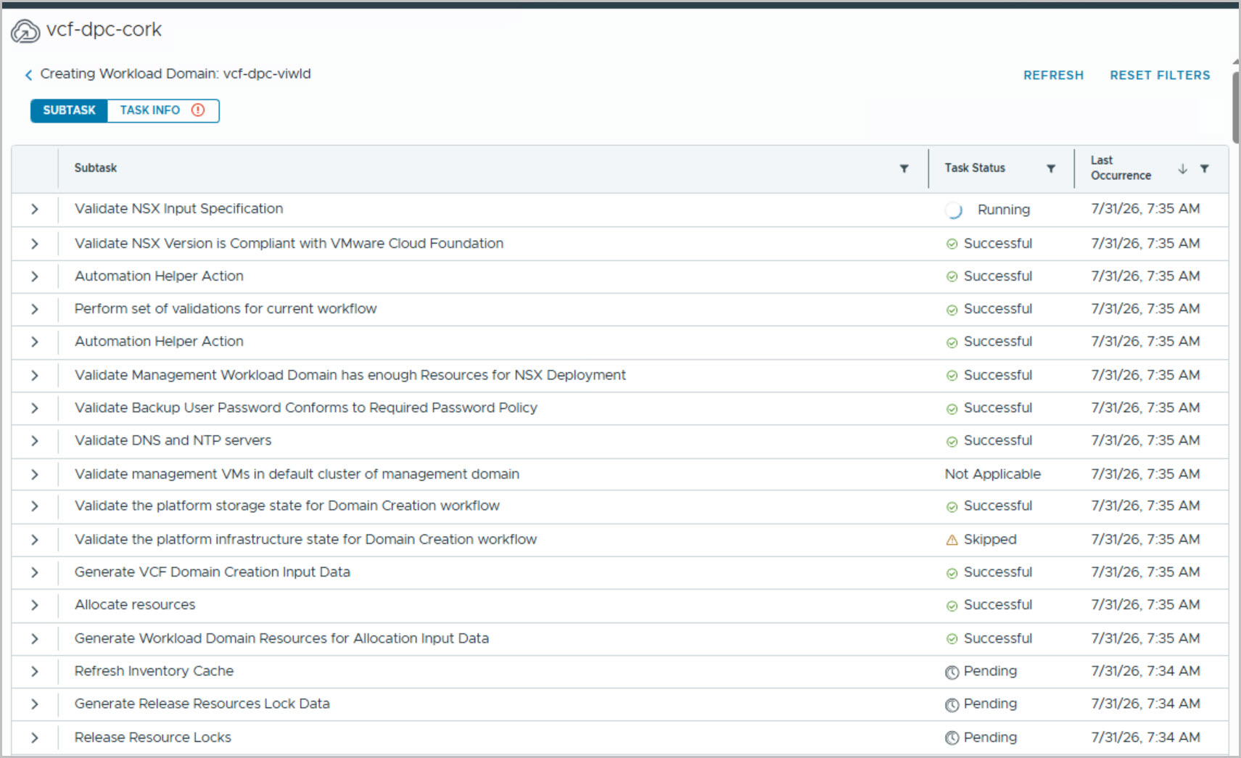Viewport: 1241px width, 758px height.
Task: Click the success icon for platform storage state row
Action: coord(952,506)
